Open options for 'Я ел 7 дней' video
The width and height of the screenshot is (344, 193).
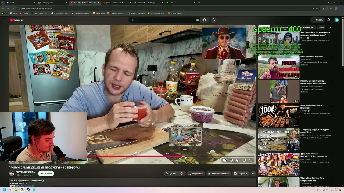click(332, 33)
